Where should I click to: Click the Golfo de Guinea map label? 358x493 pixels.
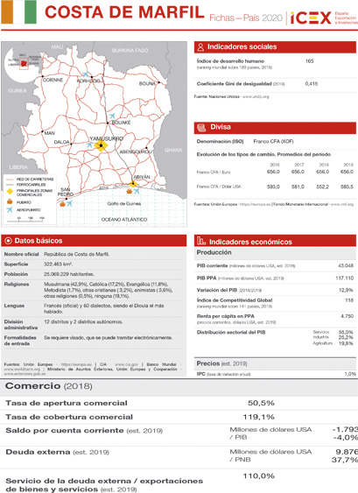coord(124,204)
